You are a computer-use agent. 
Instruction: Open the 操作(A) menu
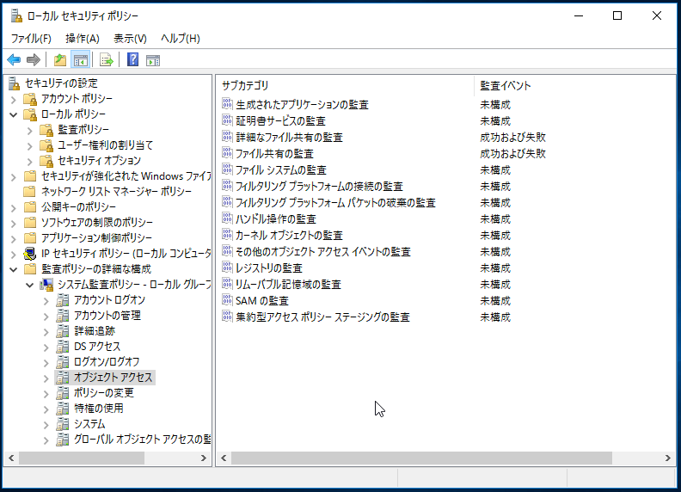[x=83, y=39]
